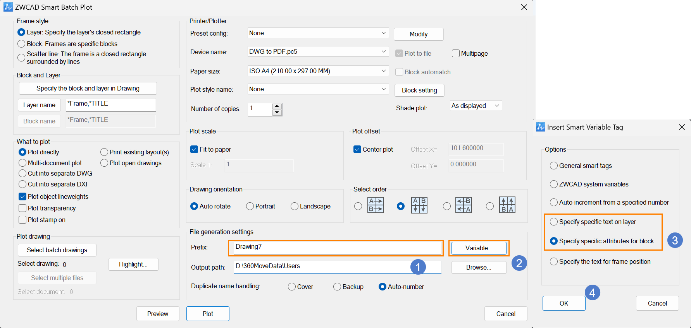This screenshot has width=691, height=328.
Task: Select Auto-increment from a specified number
Action: pos(554,202)
